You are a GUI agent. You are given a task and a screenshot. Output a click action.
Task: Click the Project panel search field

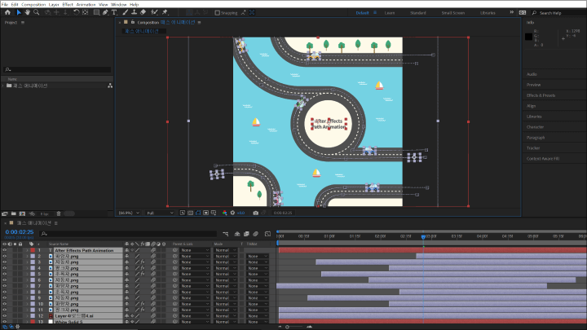click(57, 69)
